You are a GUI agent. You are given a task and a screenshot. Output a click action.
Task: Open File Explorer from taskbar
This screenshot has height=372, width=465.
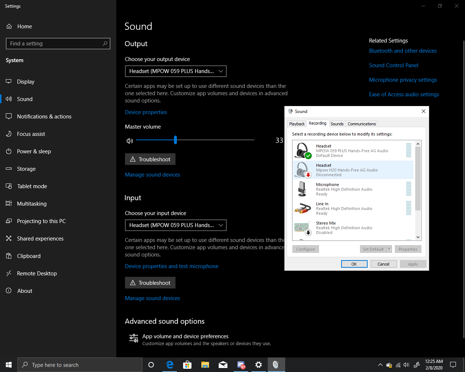point(205,365)
